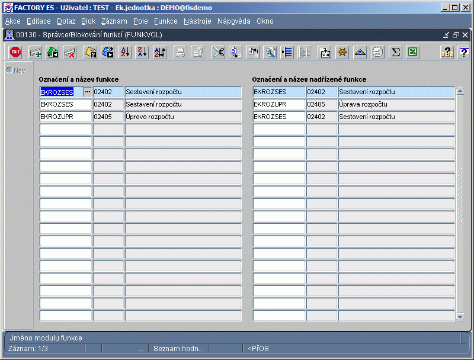
Task: Click the paste text 'a' arrow icon
Action: 253,52
